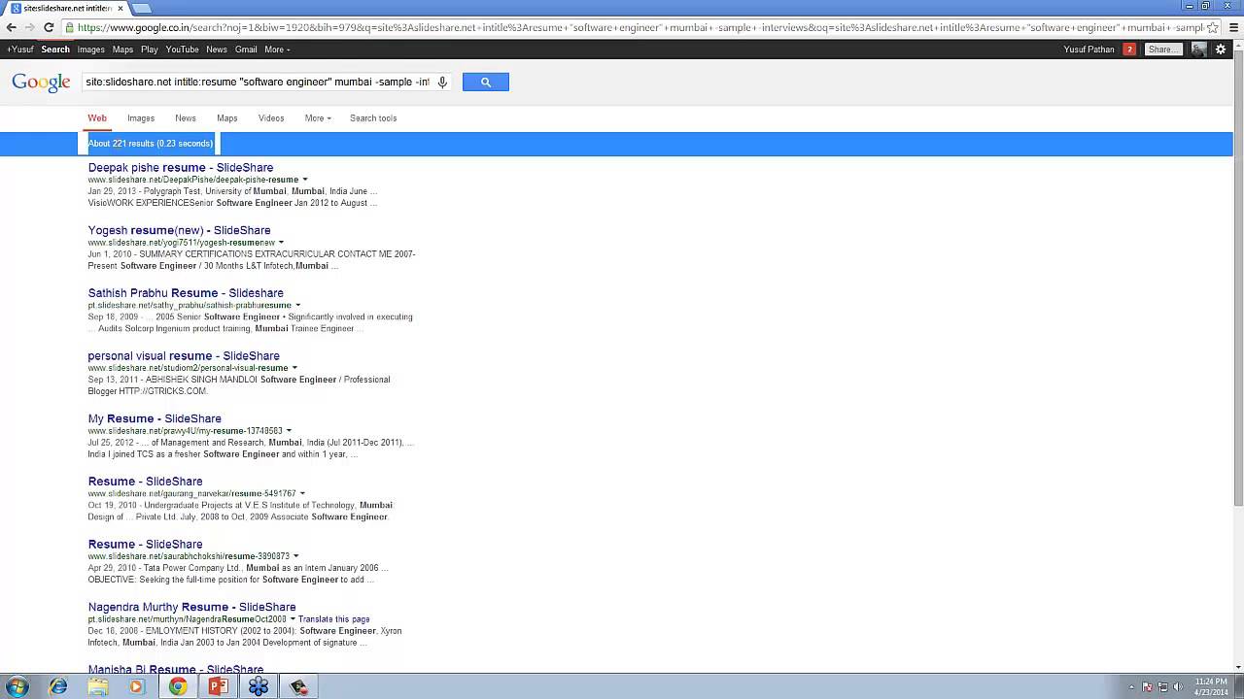1244x699 pixels.
Task: Open the network tray icon
Action: pyautogui.click(x=1162, y=686)
